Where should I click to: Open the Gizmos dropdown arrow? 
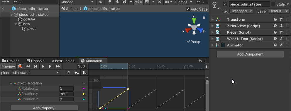click(191, 2)
